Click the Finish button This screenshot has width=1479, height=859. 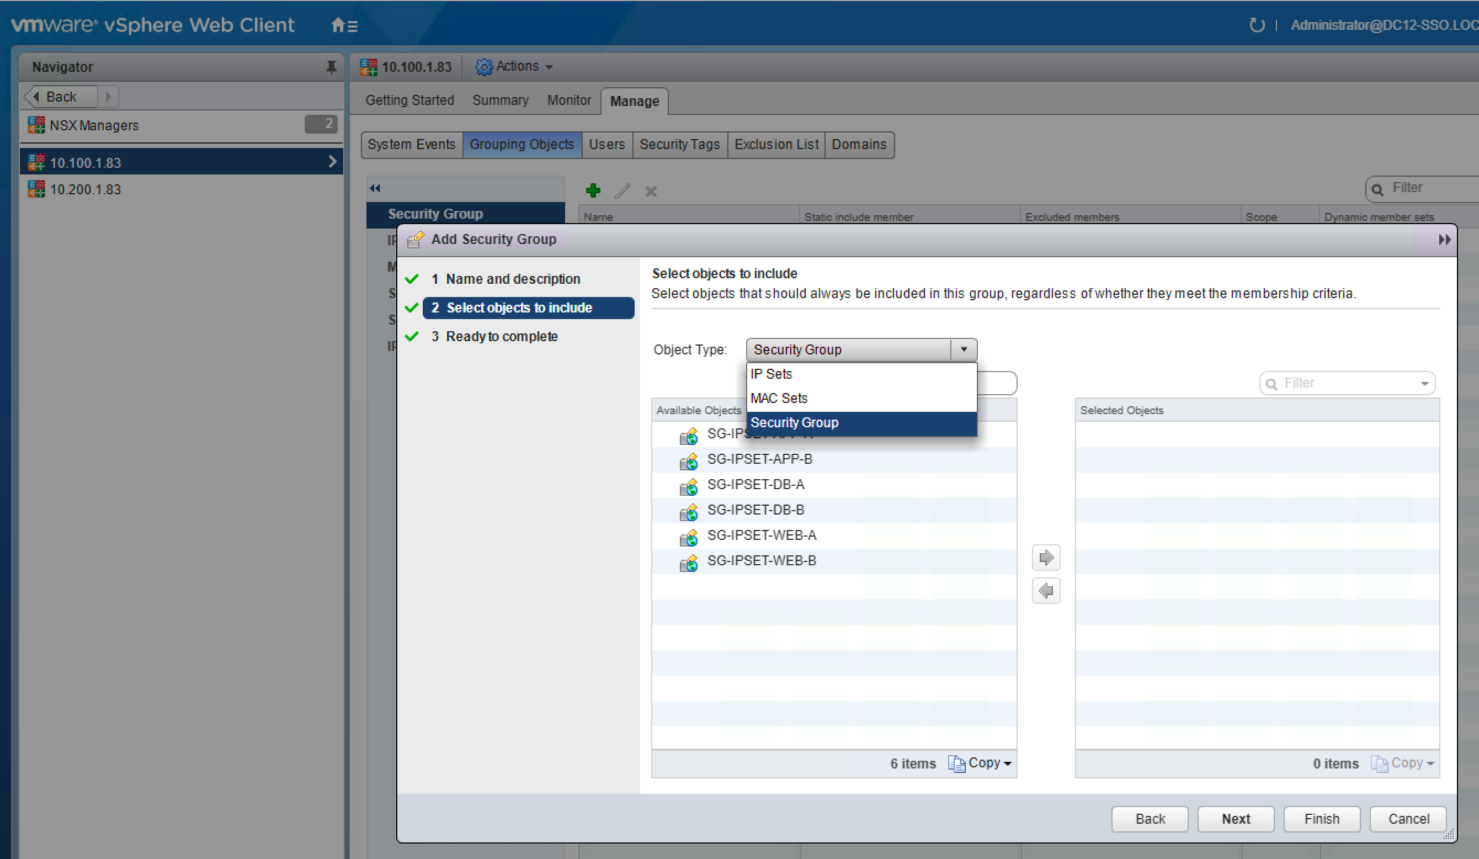tap(1321, 819)
